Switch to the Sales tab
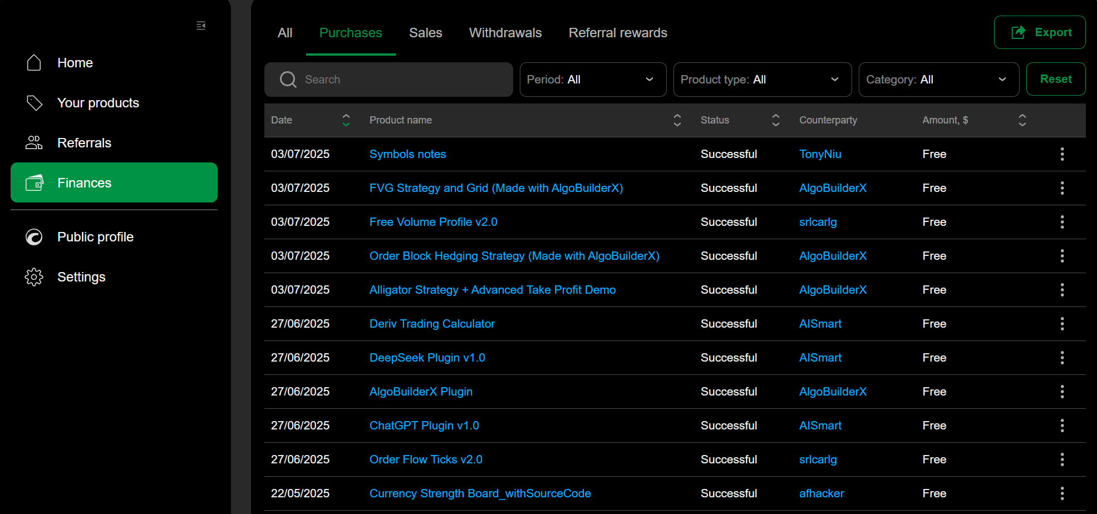1097x514 pixels. [425, 33]
